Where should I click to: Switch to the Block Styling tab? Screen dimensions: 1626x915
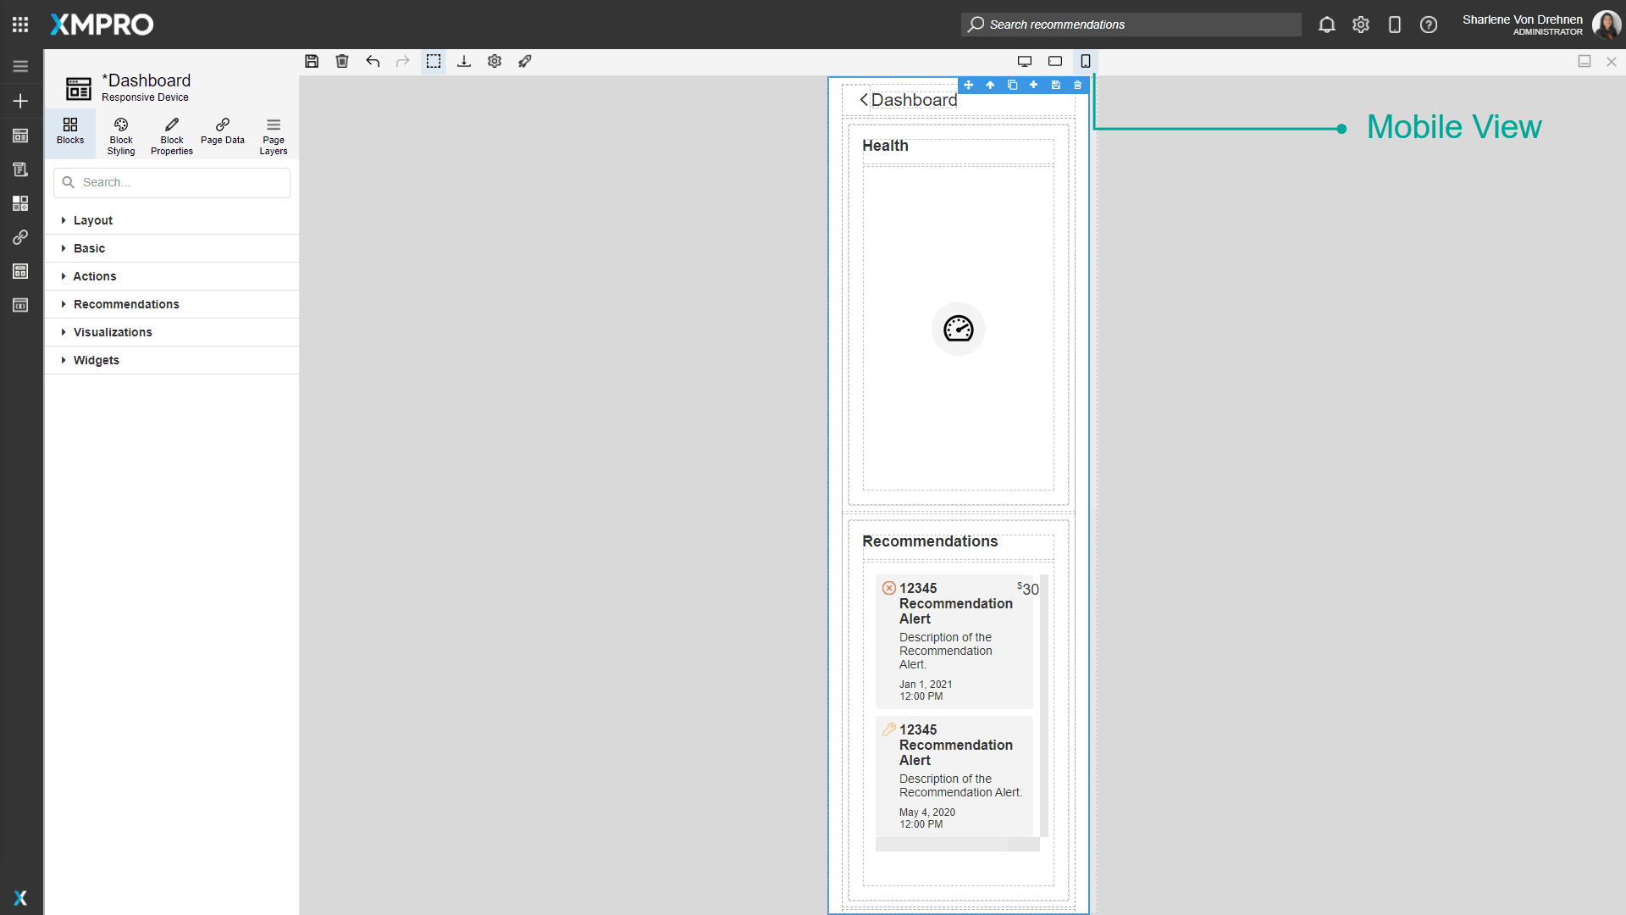120,134
